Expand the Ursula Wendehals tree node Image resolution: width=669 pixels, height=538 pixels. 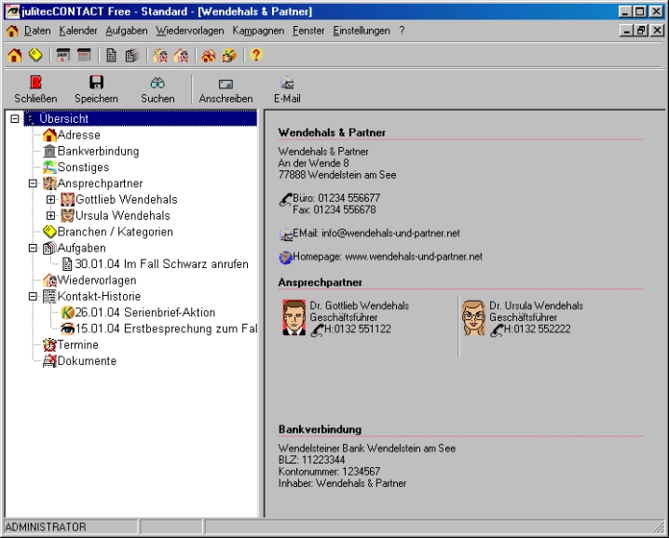coord(50,216)
